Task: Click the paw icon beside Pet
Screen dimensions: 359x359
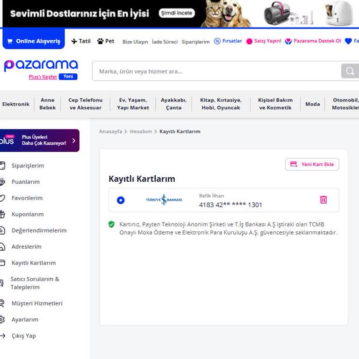Action: tap(101, 41)
